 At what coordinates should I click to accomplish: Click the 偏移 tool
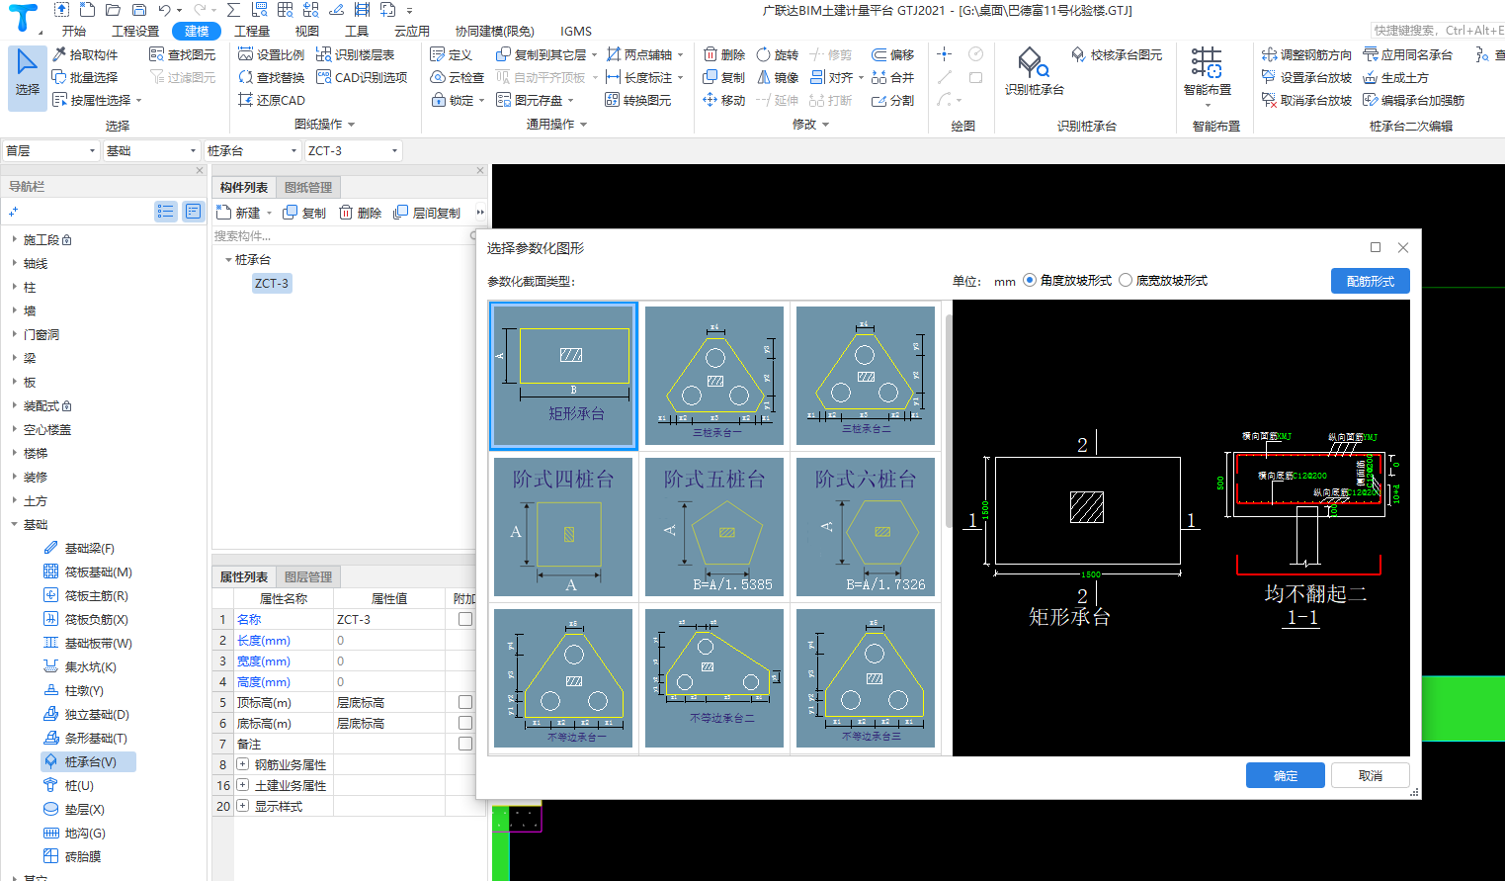click(x=893, y=54)
